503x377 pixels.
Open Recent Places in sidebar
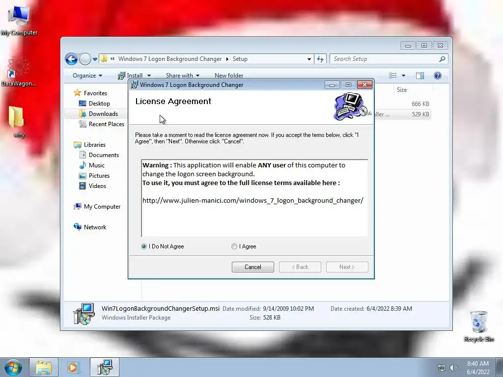point(106,124)
